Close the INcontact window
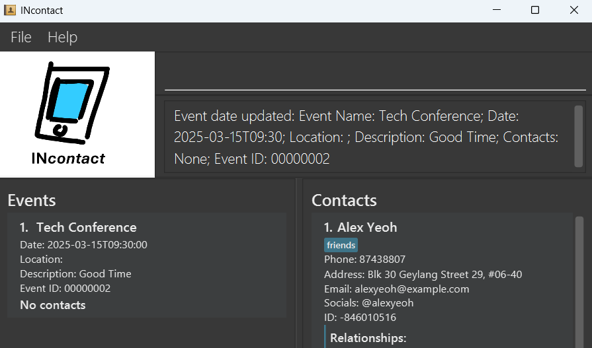 574,10
